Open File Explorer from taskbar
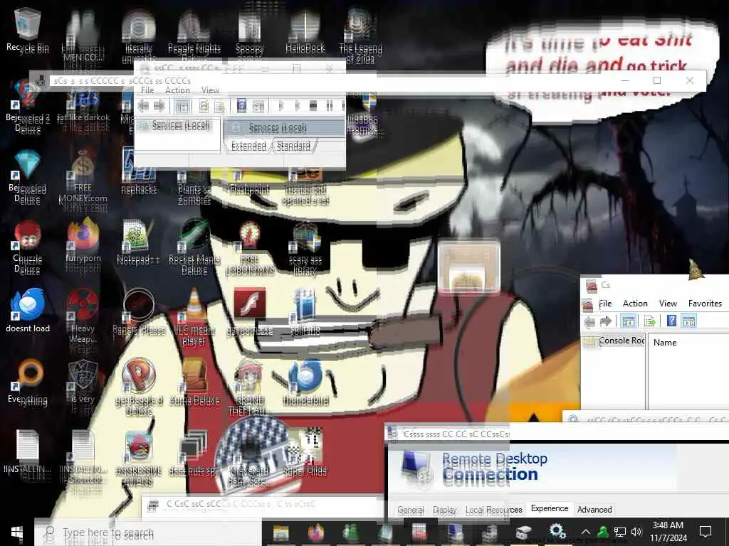Image resolution: width=729 pixels, height=546 pixels. click(280, 532)
